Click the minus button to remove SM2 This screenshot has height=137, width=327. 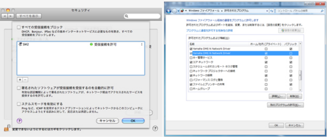25,80
